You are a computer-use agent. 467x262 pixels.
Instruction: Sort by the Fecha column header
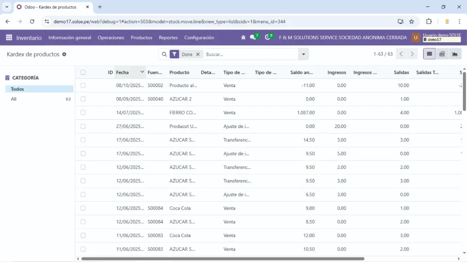pos(123,72)
